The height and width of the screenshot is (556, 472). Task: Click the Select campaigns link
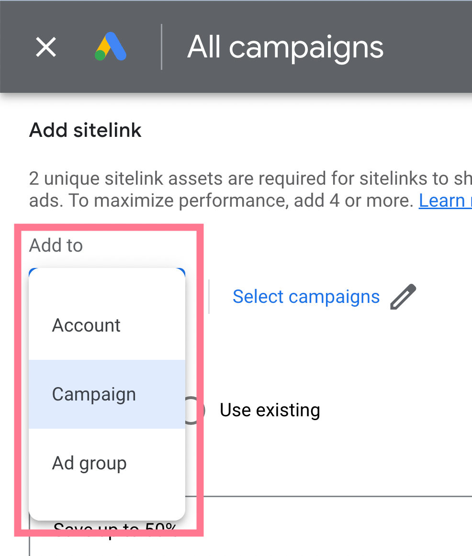coord(306,297)
